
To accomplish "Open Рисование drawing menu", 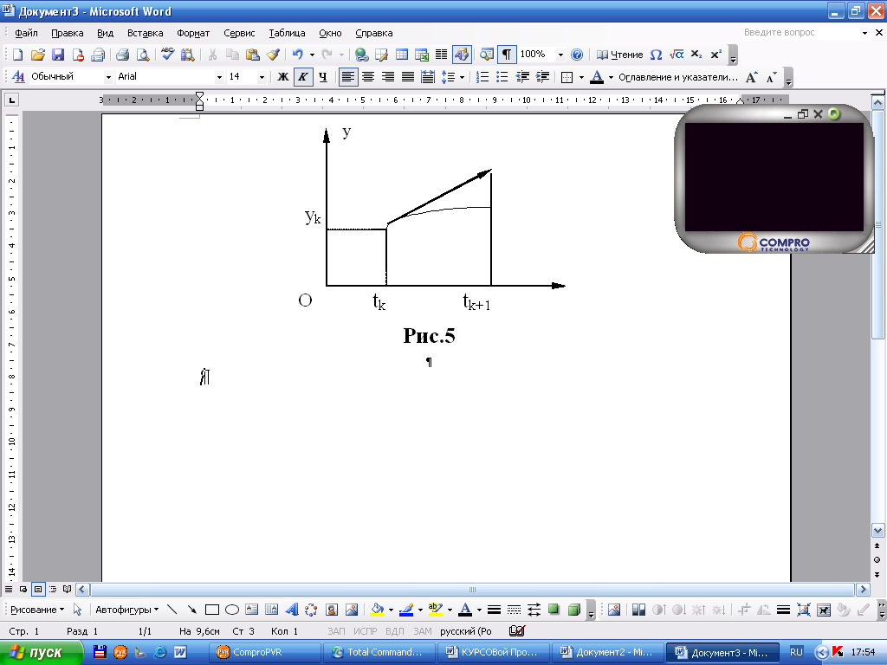I will (x=36, y=610).
